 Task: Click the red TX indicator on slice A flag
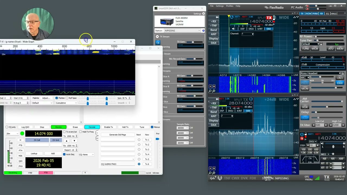coord(269,18)
